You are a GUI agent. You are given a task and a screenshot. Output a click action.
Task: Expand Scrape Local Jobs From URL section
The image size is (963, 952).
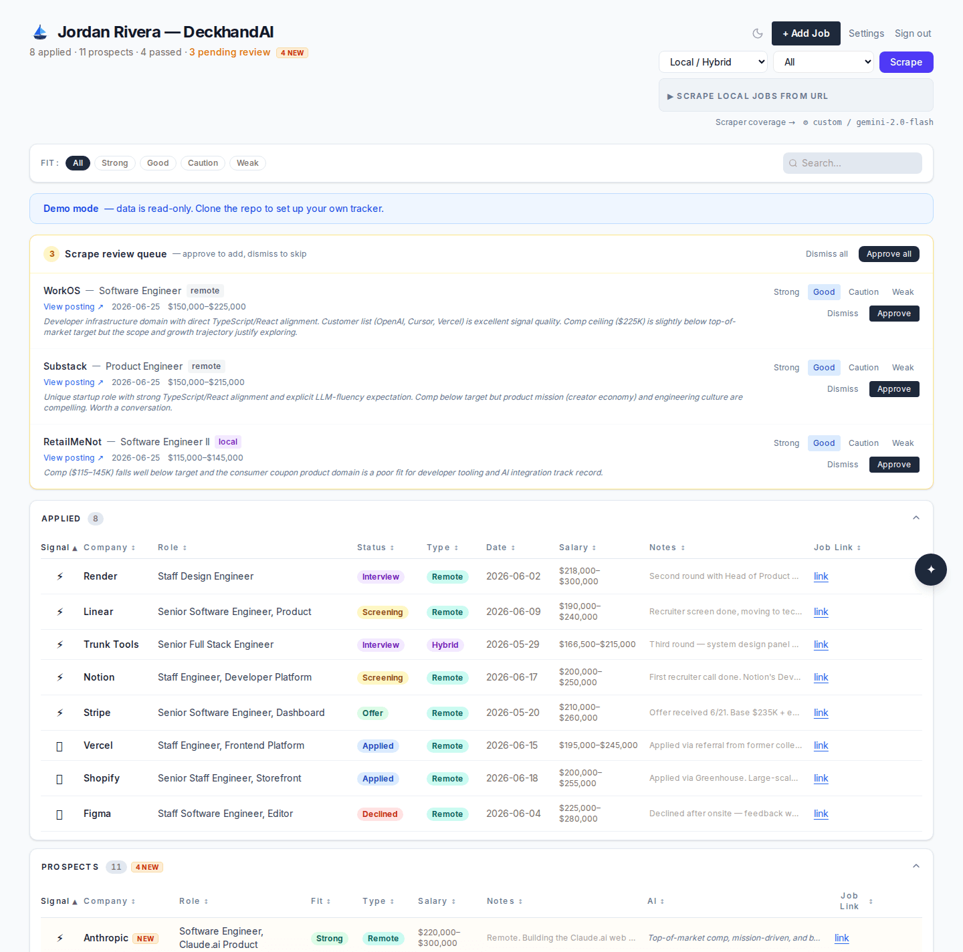coord(796,96)
